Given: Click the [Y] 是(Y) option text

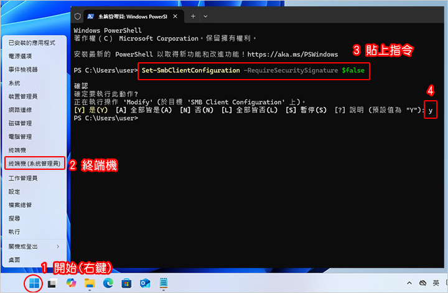Looking at the screenshot, I should coord(91,110).
